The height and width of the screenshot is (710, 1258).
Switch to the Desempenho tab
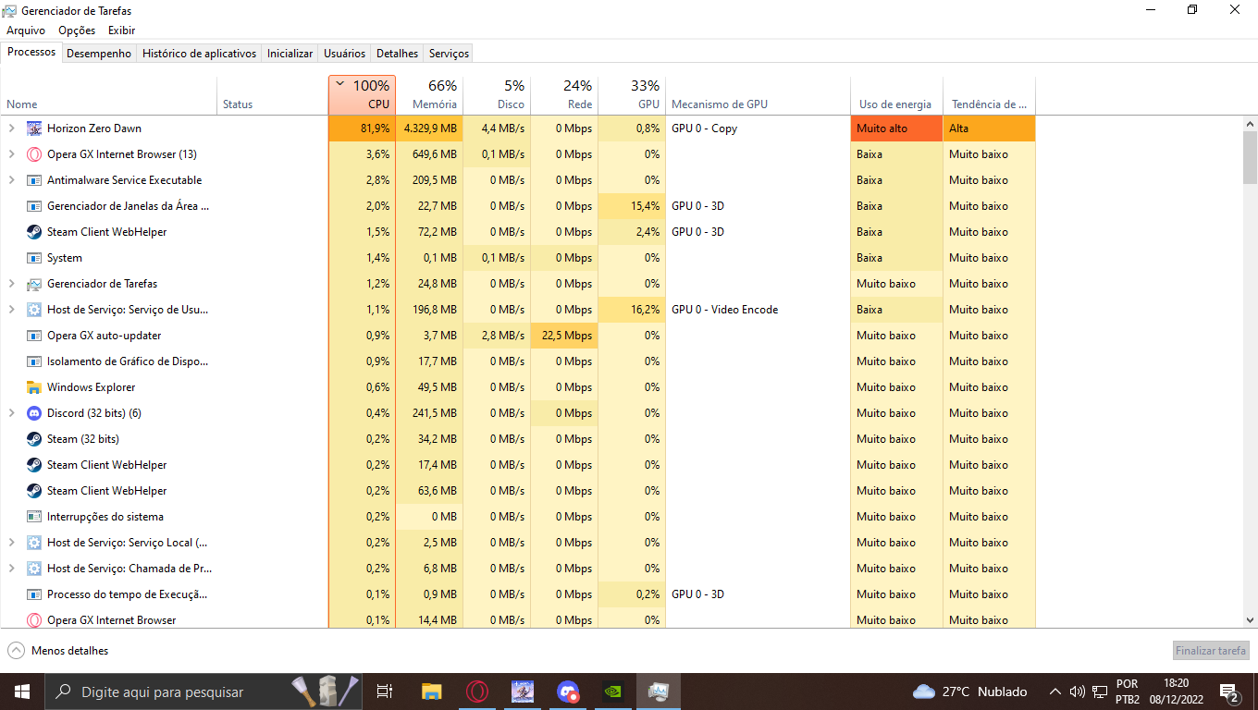pos(99,54)
